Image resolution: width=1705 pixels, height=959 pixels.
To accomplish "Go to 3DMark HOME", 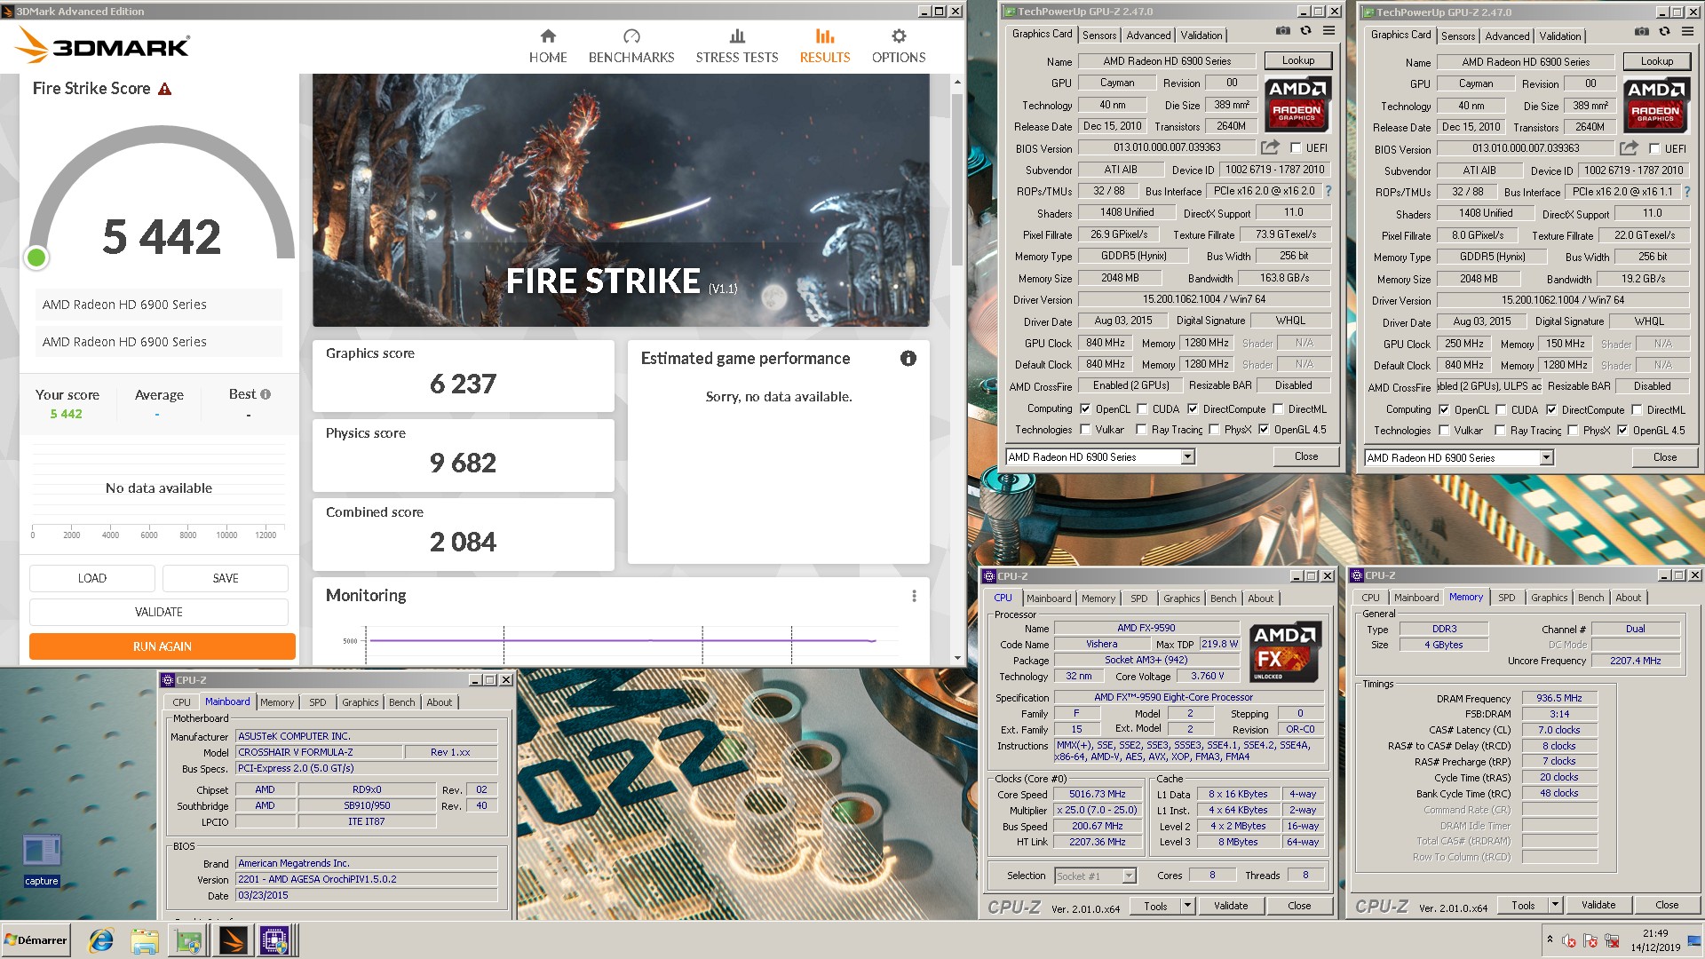I will tap(547, 46).
